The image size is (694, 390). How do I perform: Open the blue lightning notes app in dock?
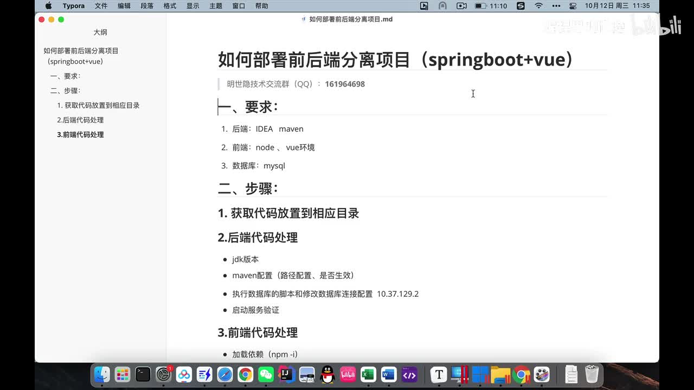coord(204,374)
